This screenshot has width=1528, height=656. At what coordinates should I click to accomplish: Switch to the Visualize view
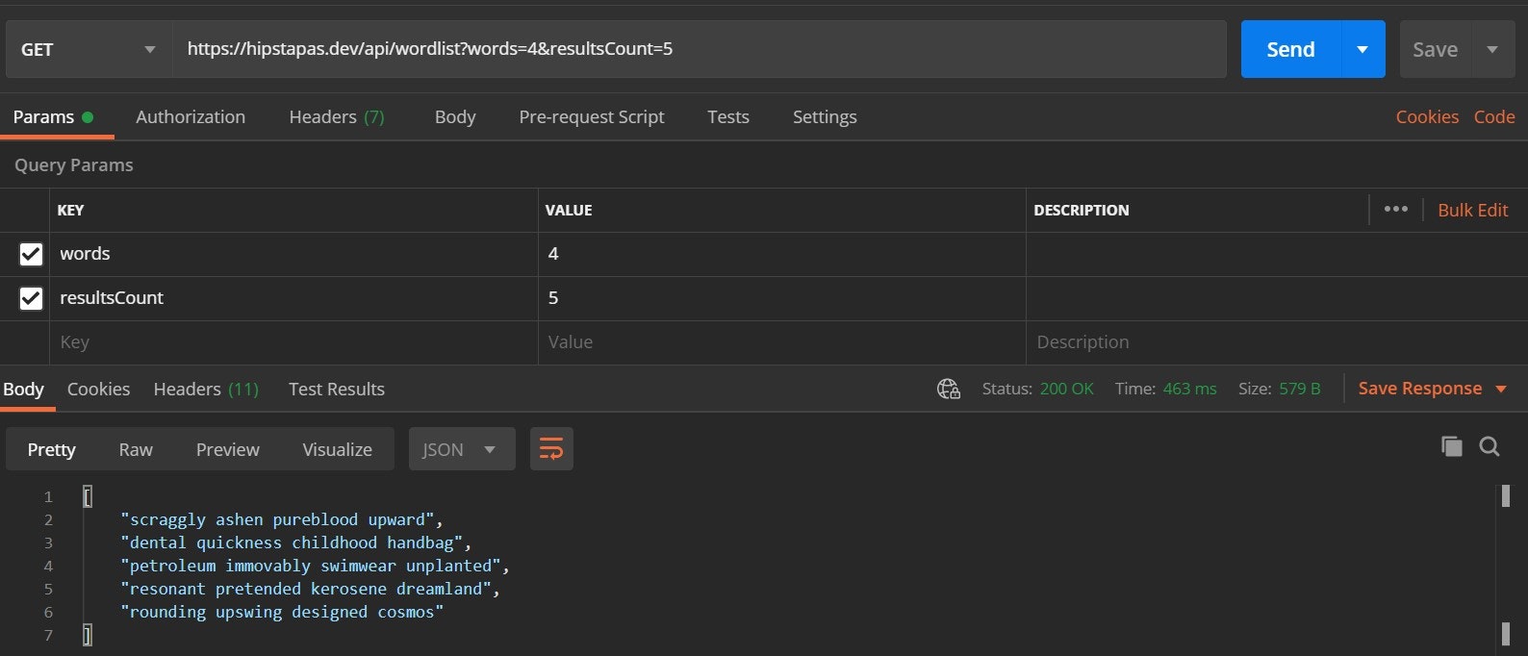[x=337, y=449]
